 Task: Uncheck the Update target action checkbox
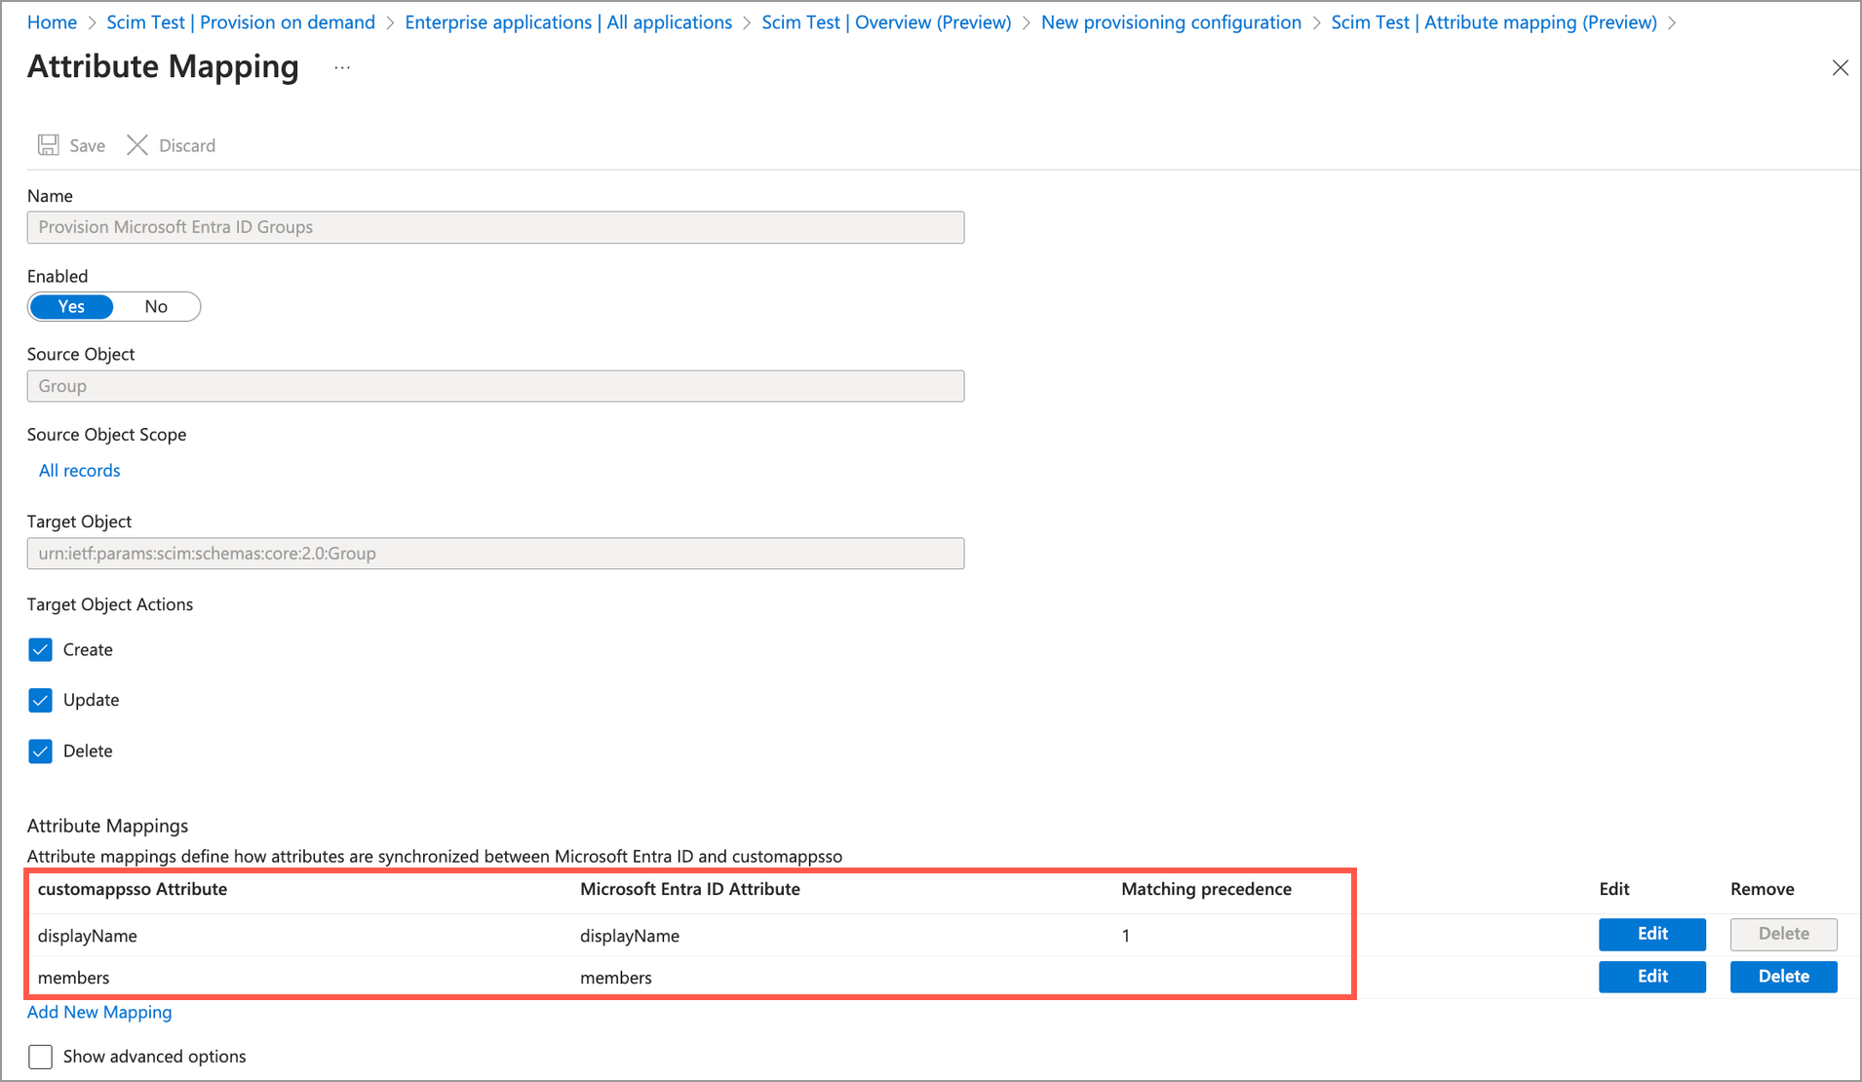coord(40,701)
